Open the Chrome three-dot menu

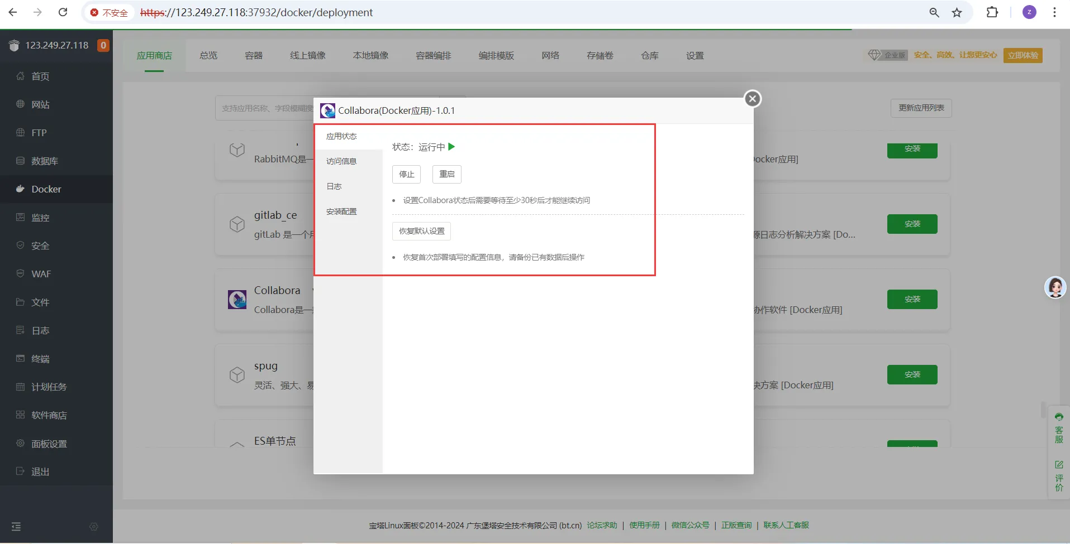(1054, 12)
